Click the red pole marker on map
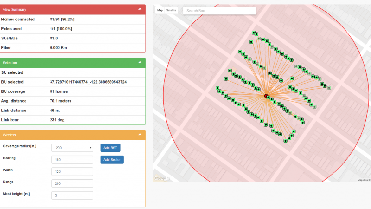 coord(266,96)
